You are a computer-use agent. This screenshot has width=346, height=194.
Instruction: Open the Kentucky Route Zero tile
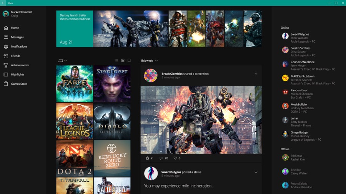click(x=112, y=158)
